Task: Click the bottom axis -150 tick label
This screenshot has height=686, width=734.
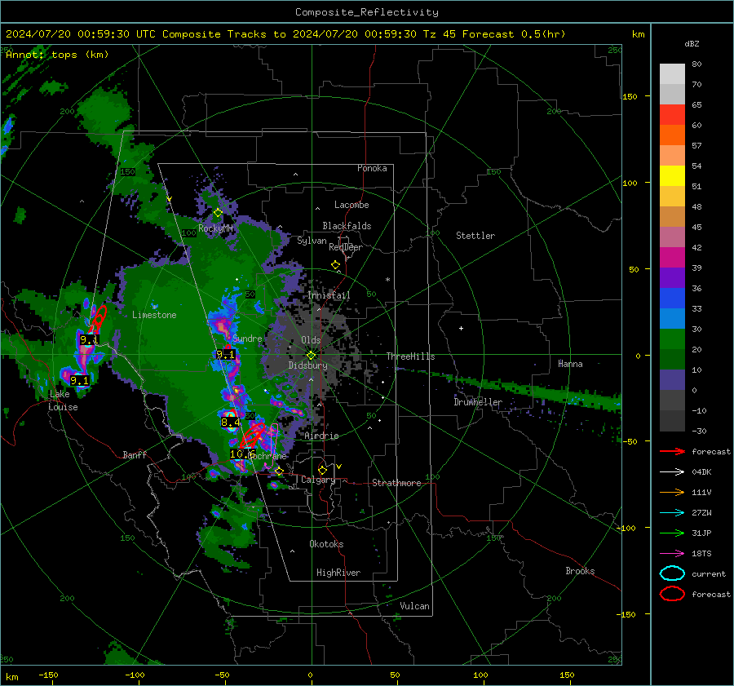Action: click(48, 675)
